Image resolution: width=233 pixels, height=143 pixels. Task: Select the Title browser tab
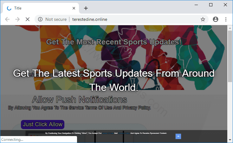(38, 8)
